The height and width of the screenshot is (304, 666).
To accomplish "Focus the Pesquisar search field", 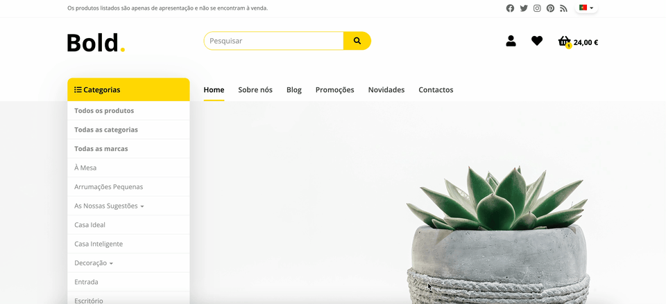I will pyautogui.click(x=273, y=41).
